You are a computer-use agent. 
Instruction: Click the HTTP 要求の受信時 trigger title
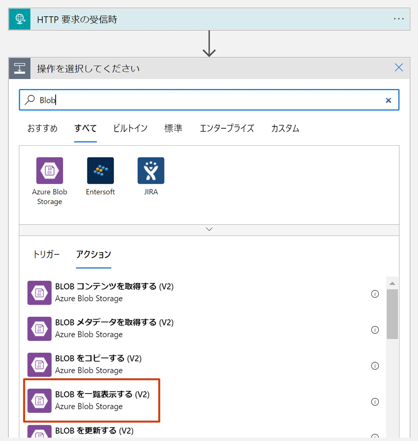pos(77,20)
